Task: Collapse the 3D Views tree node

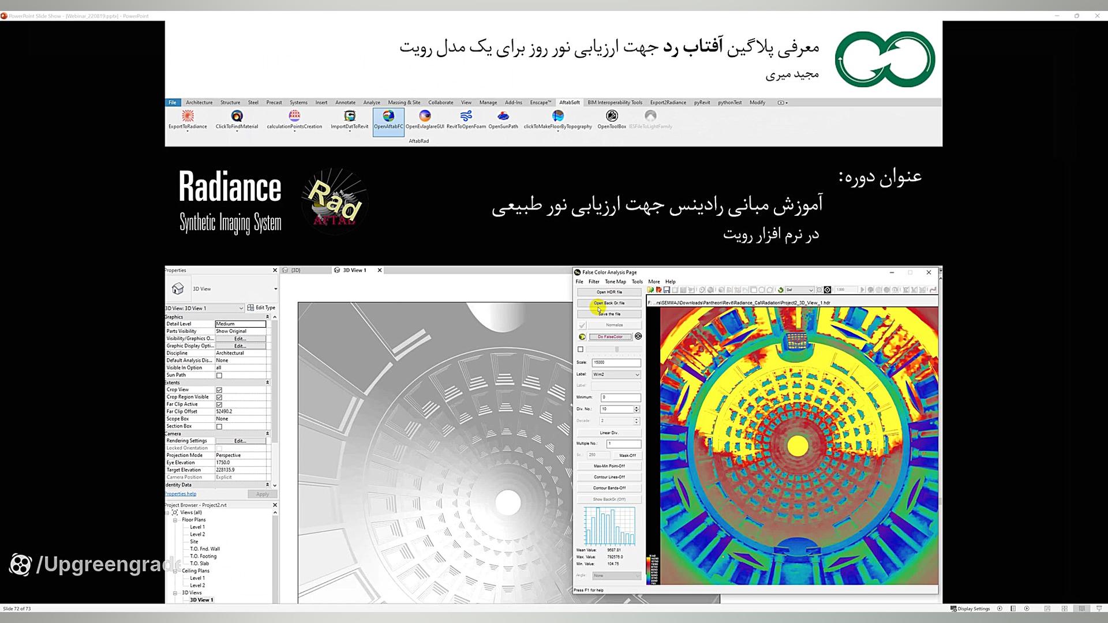Action: [175, 593]
